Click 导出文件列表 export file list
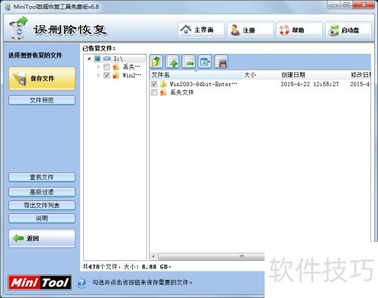 42,205
